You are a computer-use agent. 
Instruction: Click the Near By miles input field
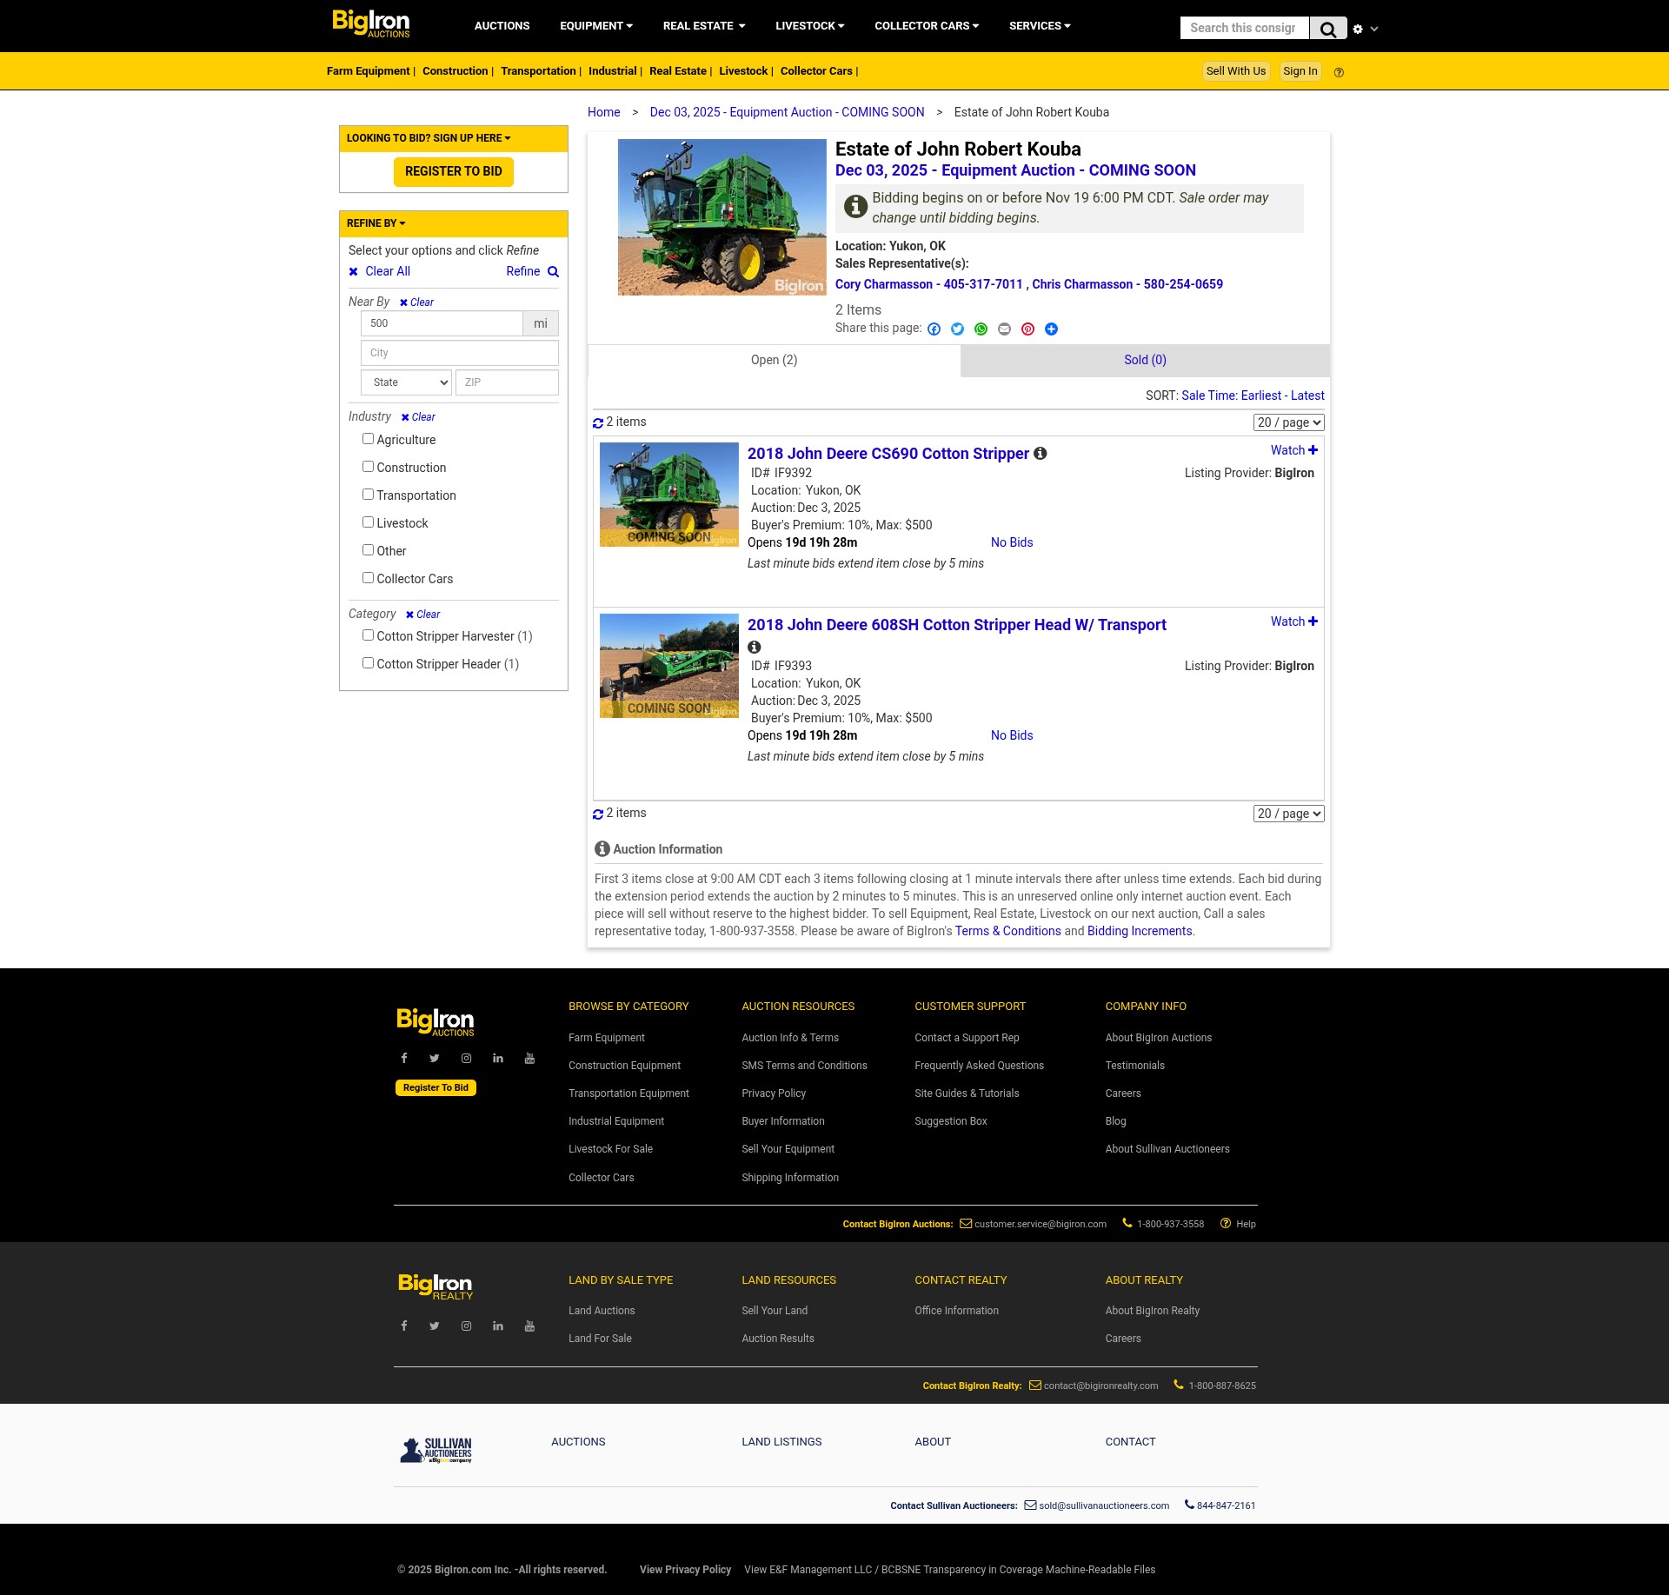pyautogui.click(x=442, y=323)
